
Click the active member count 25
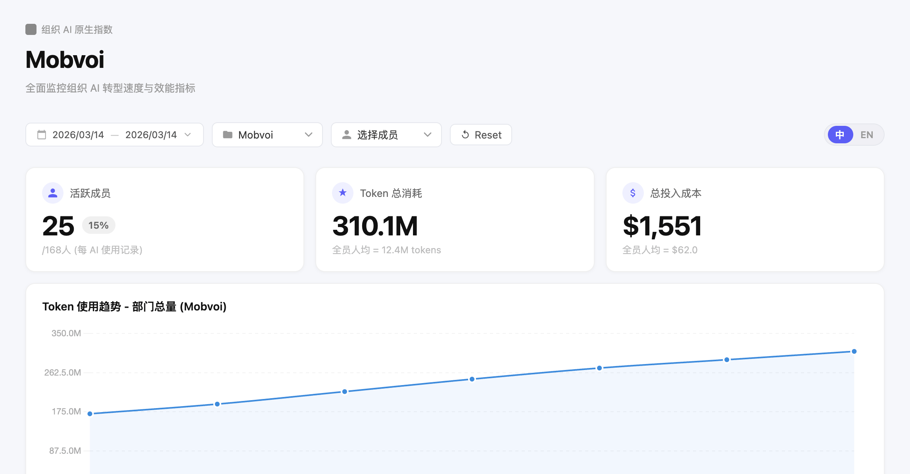point(58,226)
